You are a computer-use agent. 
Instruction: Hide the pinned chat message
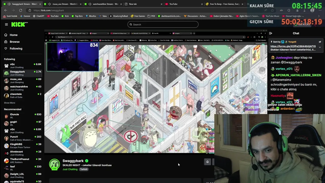(x=320, y=42)
